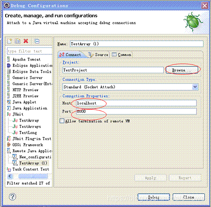Click the New launch configuration icon
Screen dimensions: 211x207
coord(10,41)
